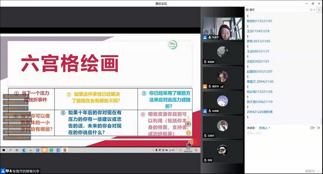The height and width of the screenshot is (174, 323).
Task: Open the chat panel menu icon at top right
Action: click(x=319, y=10)
